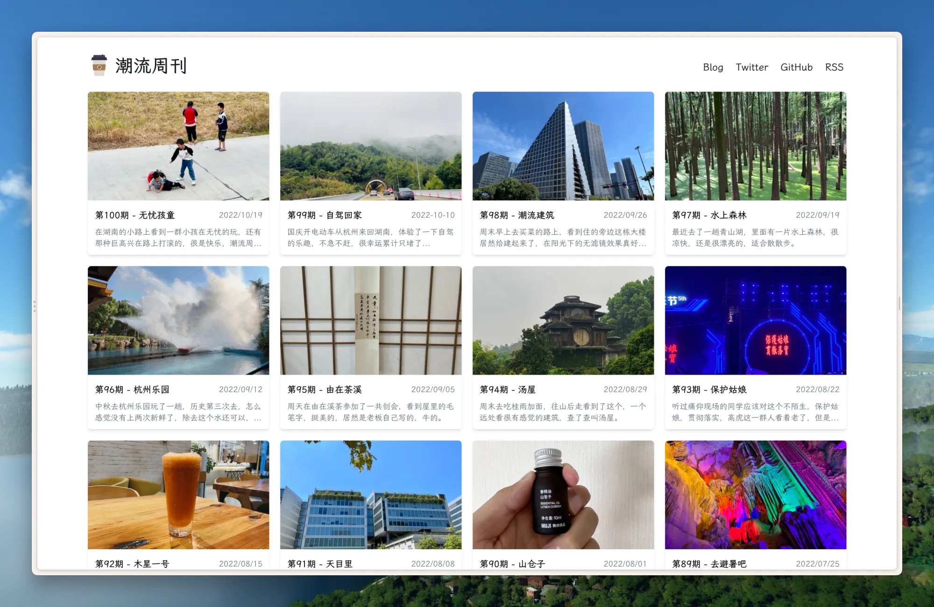Click the coffee cup logo icon
The width and height of the screenshot is (934, 607).
point(99,65)
